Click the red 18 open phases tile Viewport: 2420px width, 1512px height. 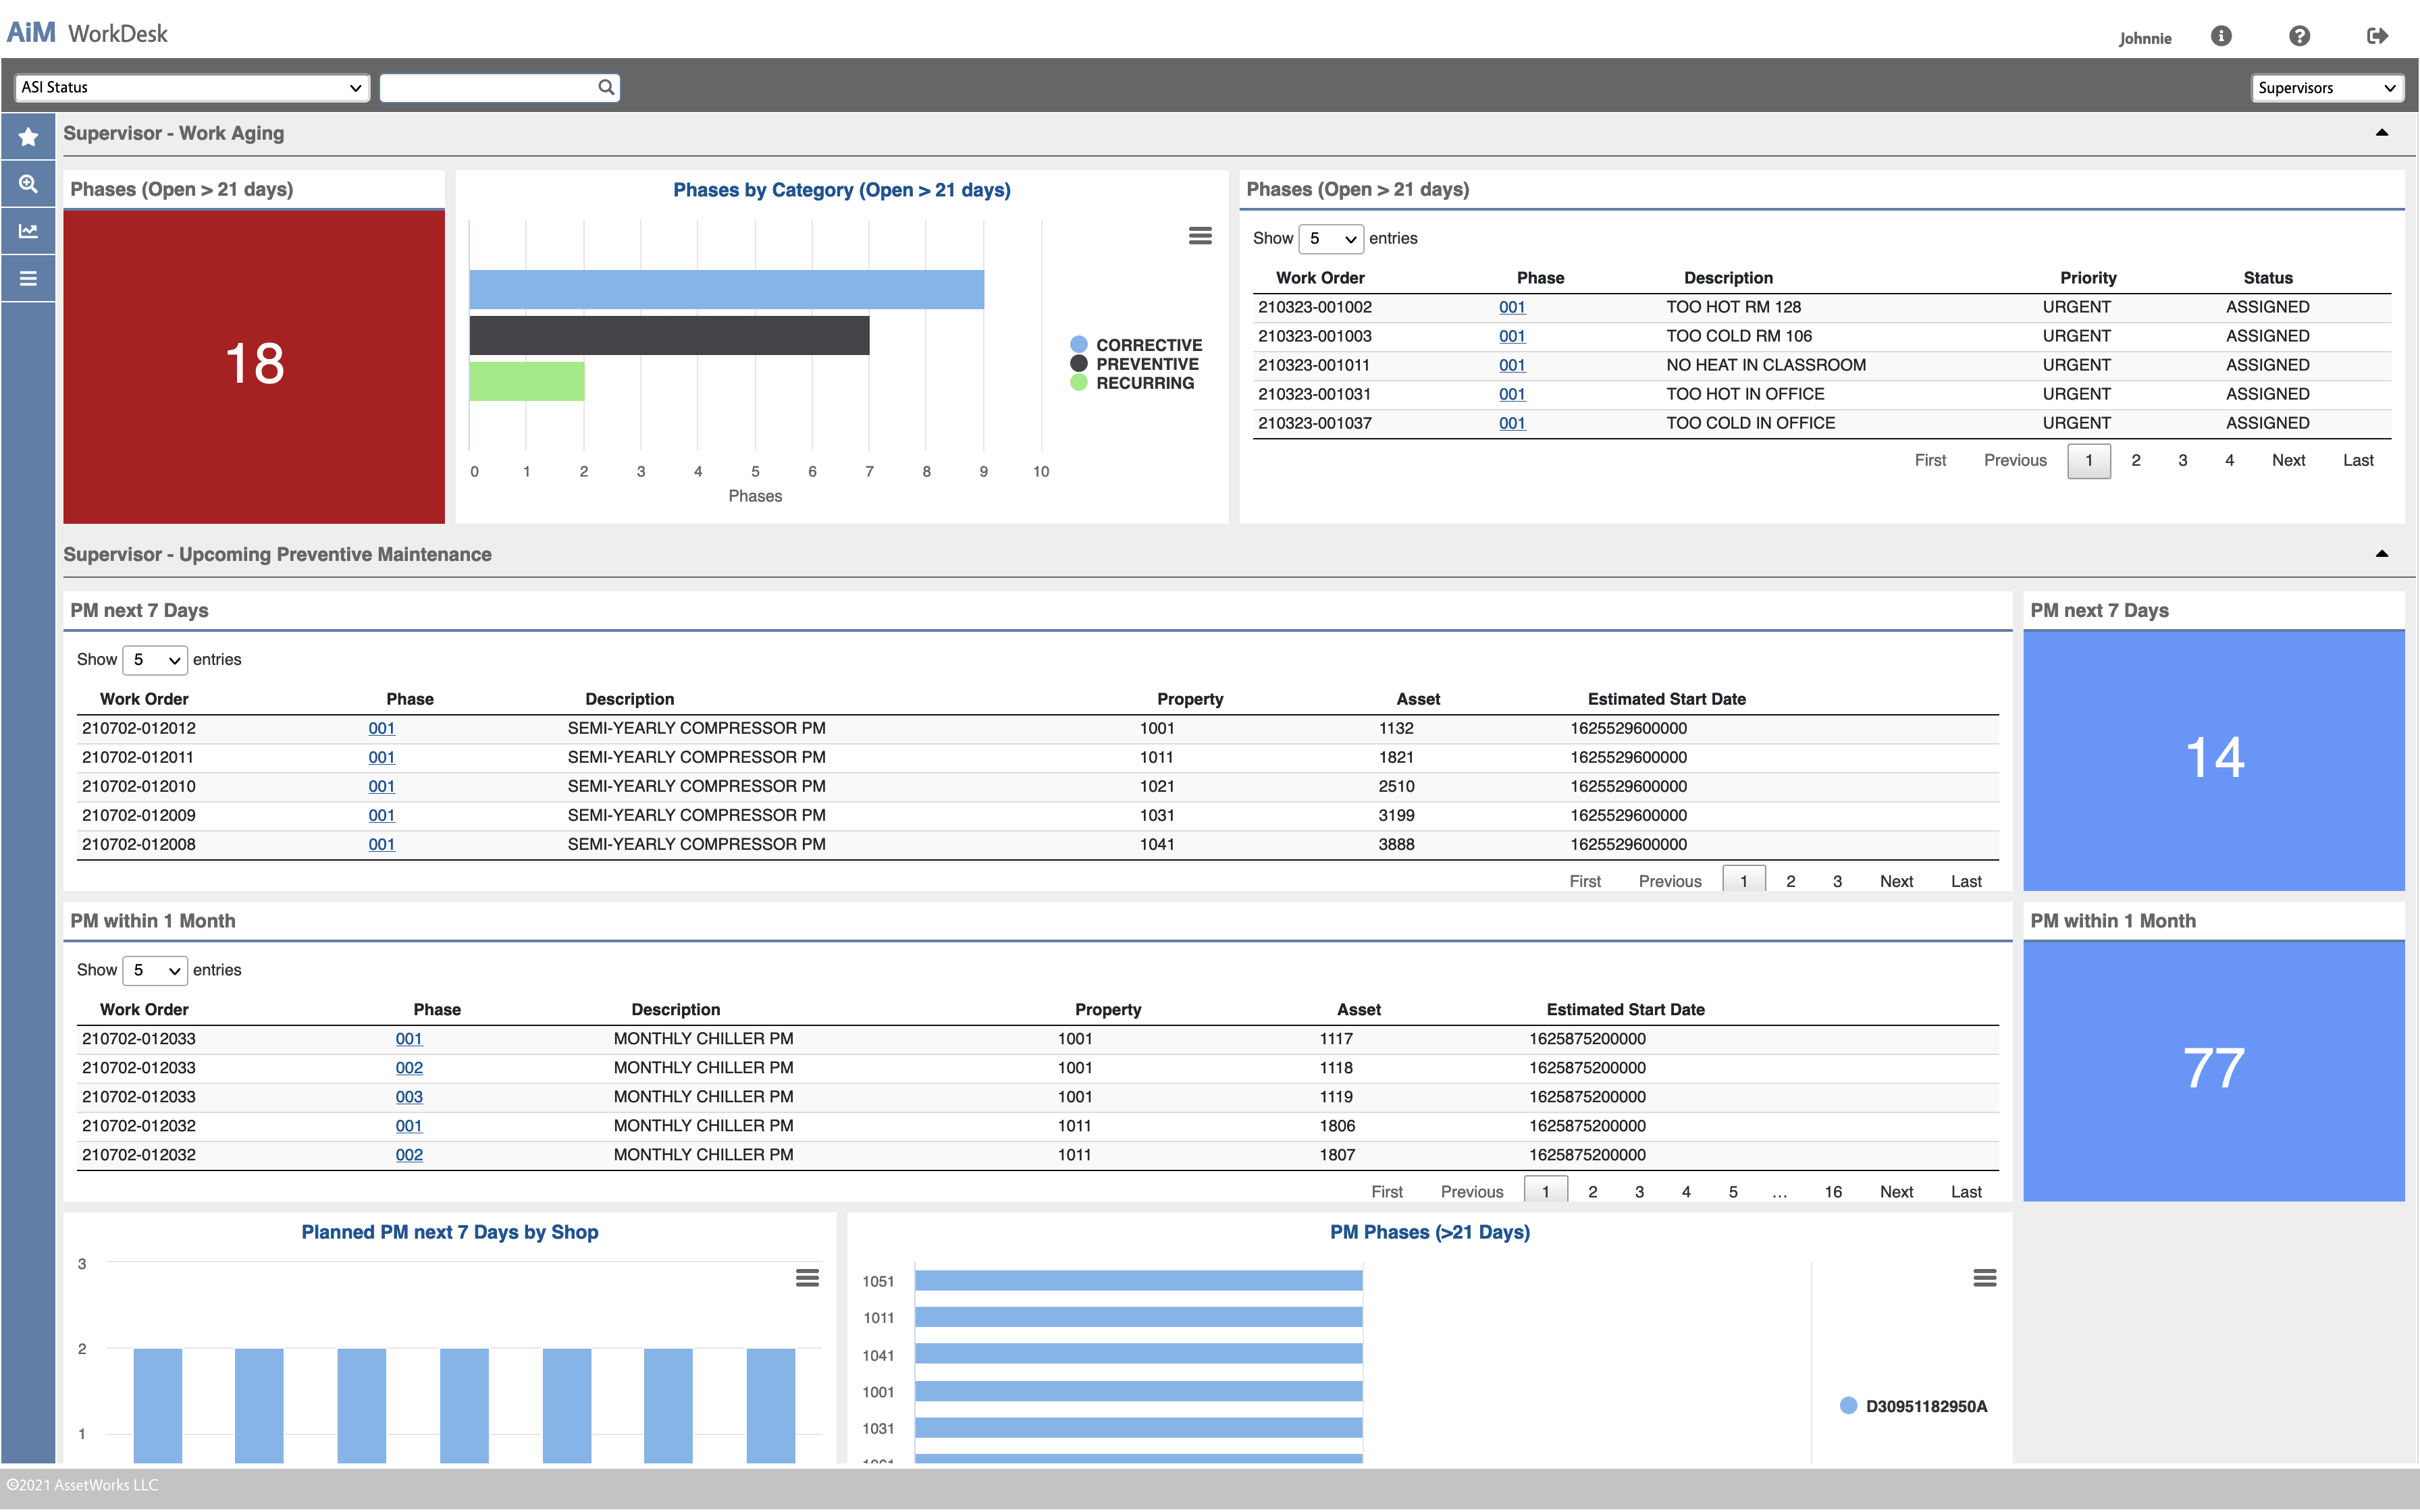click(x=254, y=366)
